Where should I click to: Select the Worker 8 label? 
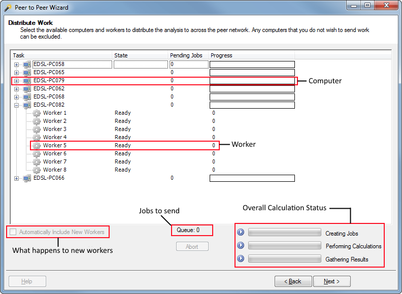(55, 170)
